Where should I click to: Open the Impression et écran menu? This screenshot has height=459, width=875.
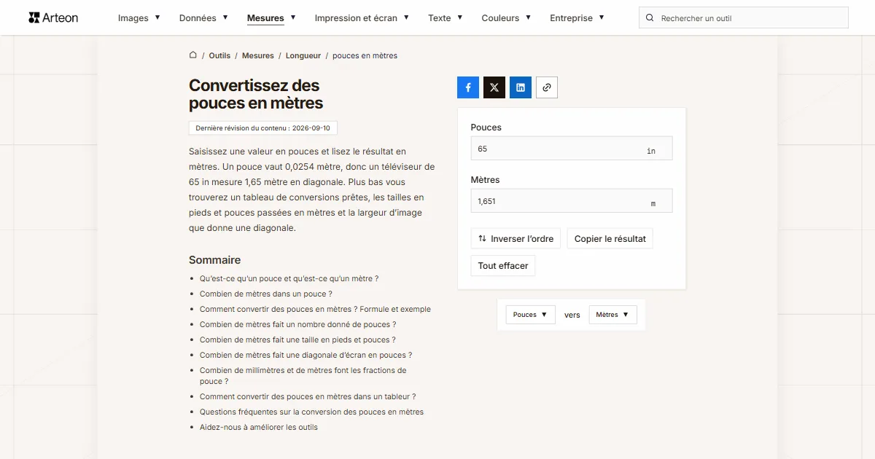click(x=362, y=18)
